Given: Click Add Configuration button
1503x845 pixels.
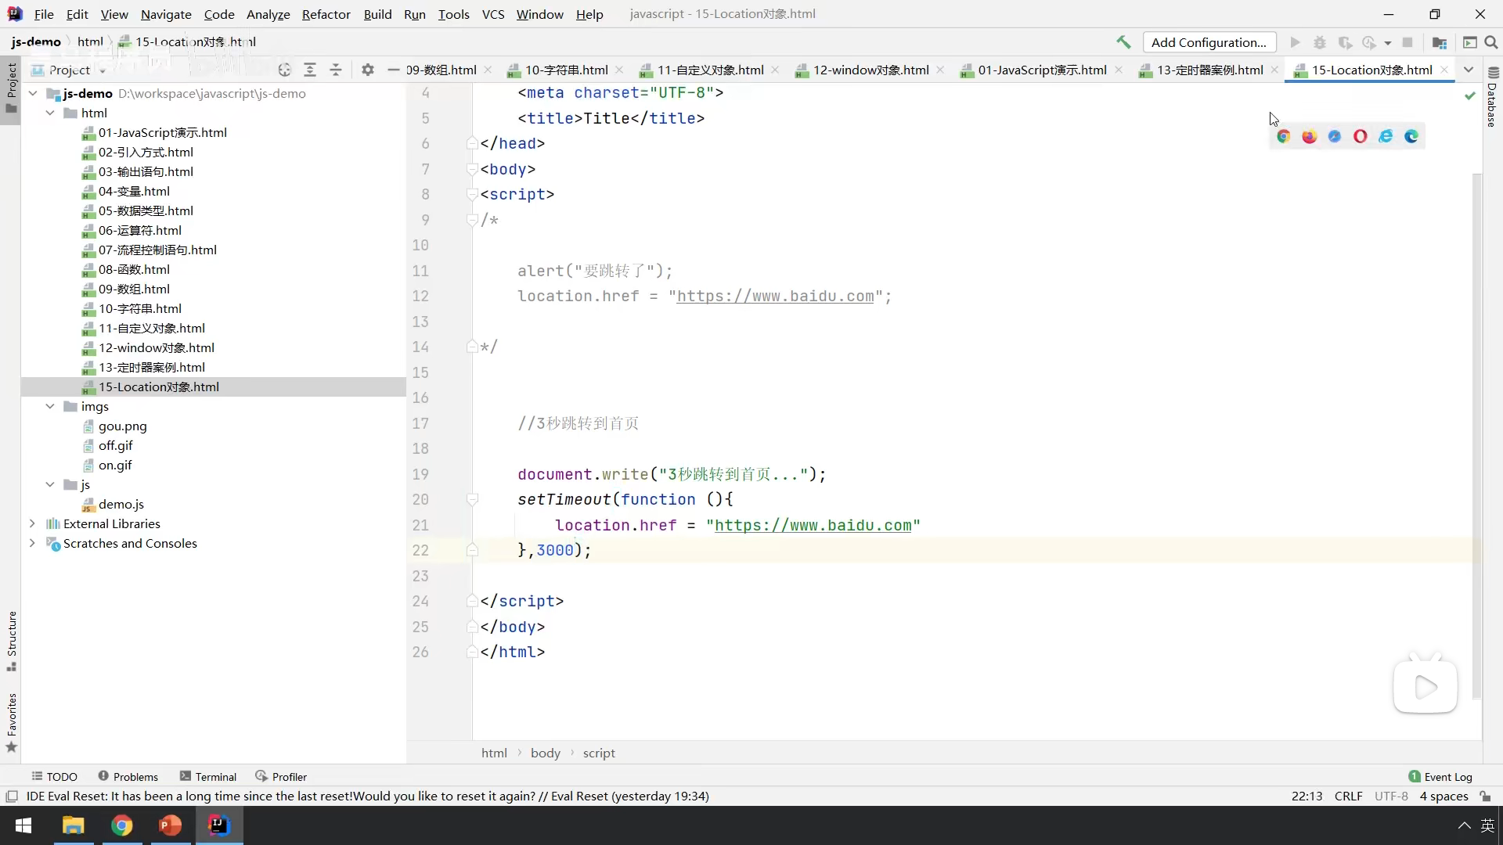Looking at the screenshot, I should (x=1209, y=42).
